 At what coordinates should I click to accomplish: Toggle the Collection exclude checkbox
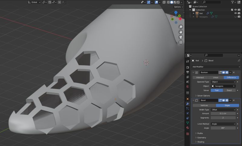click(232, 10)
